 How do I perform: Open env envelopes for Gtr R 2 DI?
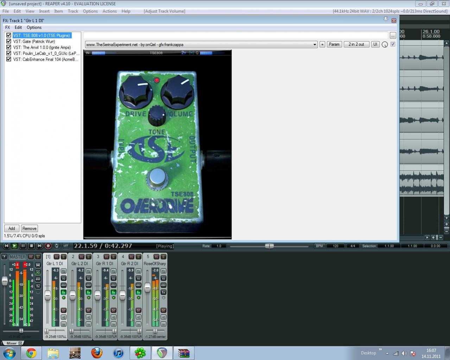pos(139,285)
